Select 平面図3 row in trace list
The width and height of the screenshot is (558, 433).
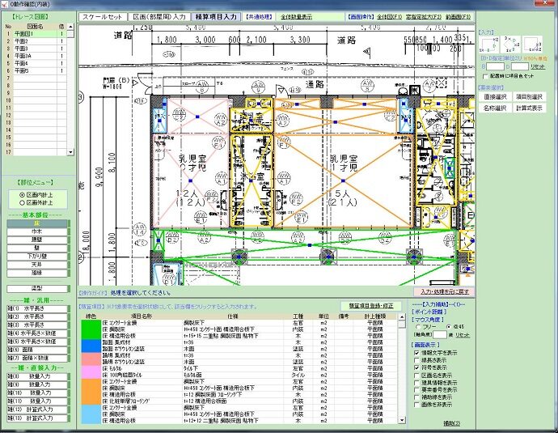pos(23,49)
